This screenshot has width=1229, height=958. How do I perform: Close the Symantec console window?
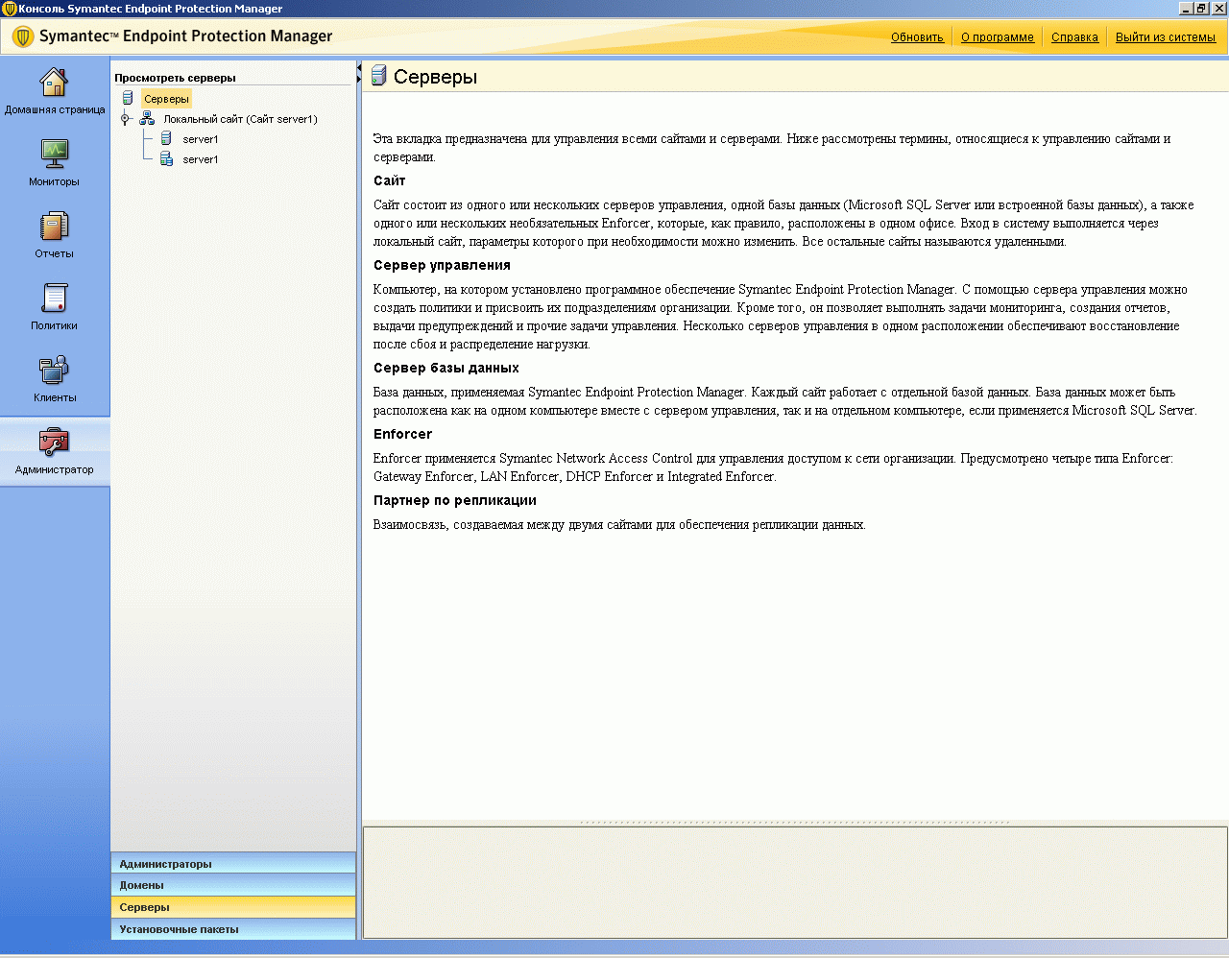[1217, 9]
